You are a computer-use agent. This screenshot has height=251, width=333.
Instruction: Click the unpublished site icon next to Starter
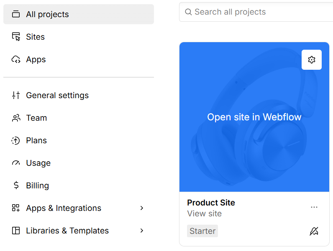pos(314,231)
